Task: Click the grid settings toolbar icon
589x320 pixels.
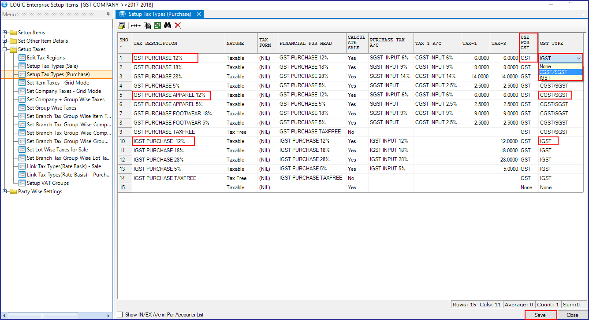Action: pos(122,26)
